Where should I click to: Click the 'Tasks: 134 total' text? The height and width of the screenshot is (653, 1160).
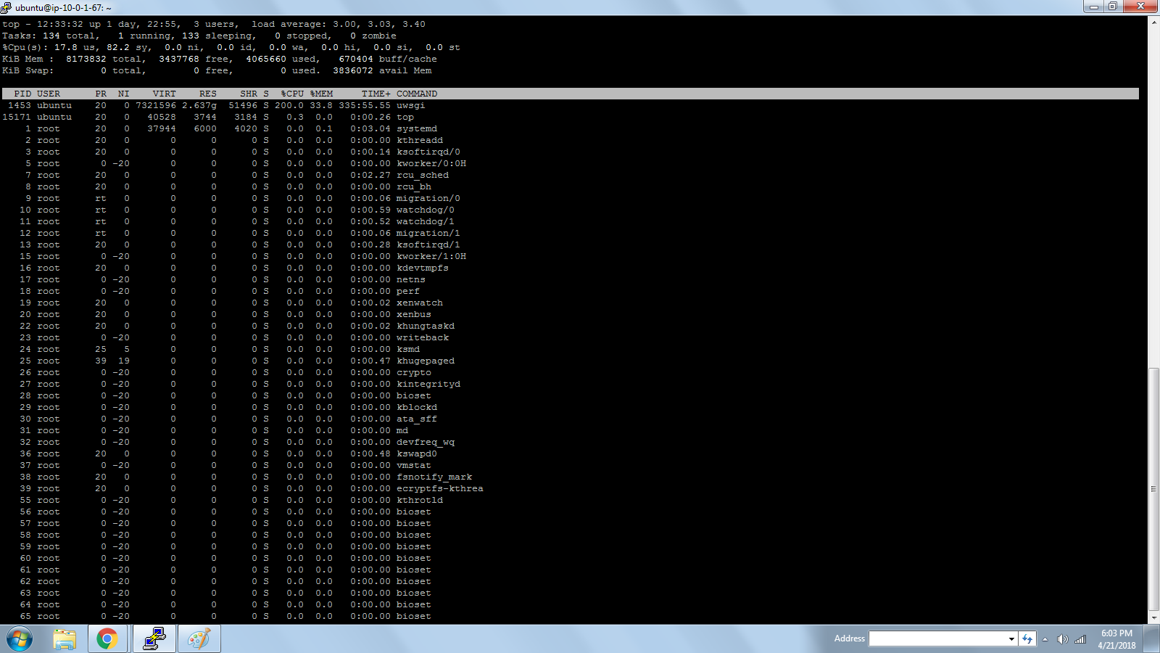point(49,36)
